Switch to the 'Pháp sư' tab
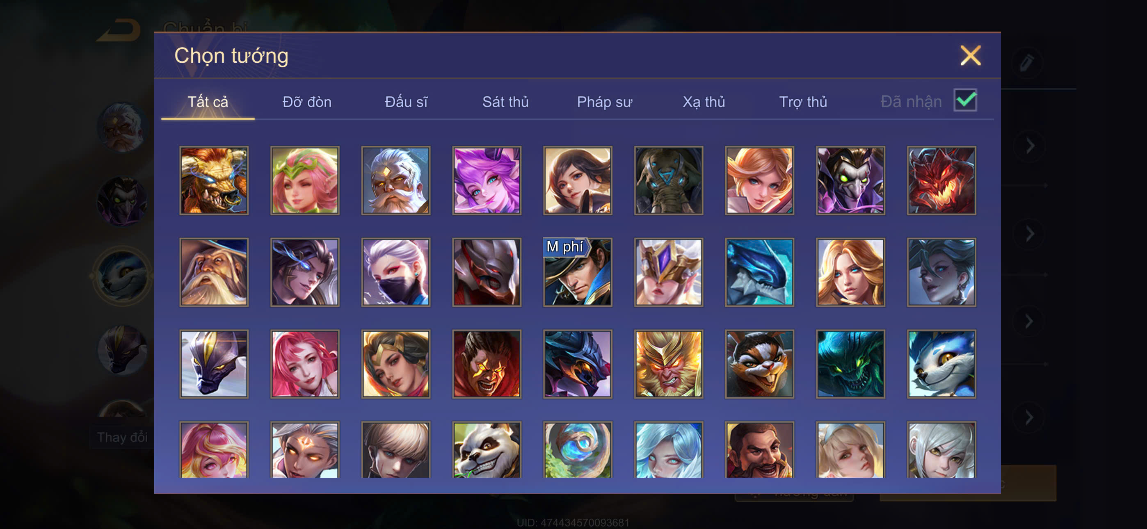This screenshot has width=1147, height=529. pos(604,102)
